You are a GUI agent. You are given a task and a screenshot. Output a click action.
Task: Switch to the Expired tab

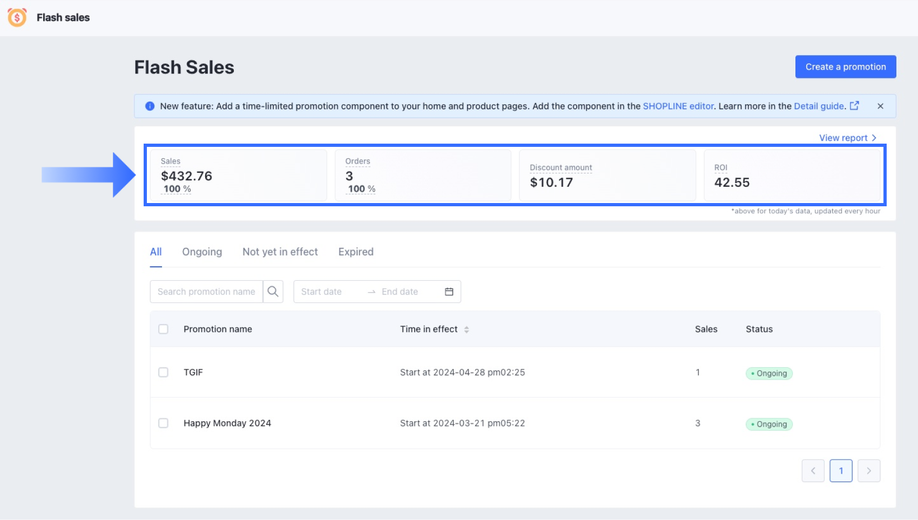356,252
